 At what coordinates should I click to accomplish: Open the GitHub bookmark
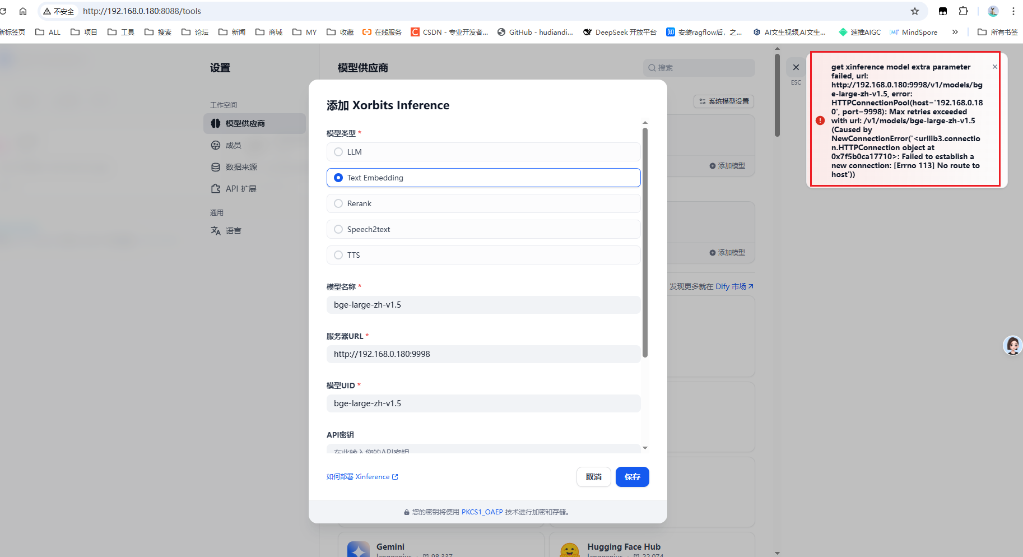tap(535, 33)
